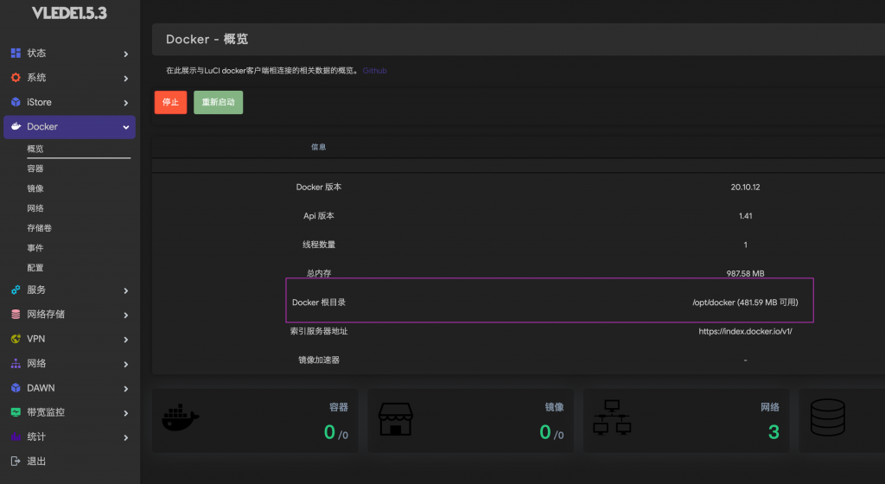Click the iStore cube icon

[16, 102]
